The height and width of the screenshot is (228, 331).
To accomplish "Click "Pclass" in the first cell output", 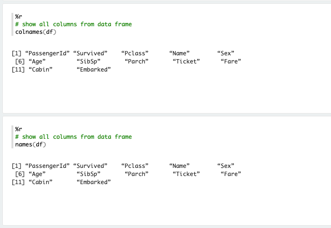I will pyautogui.click(x=135, y=53).
